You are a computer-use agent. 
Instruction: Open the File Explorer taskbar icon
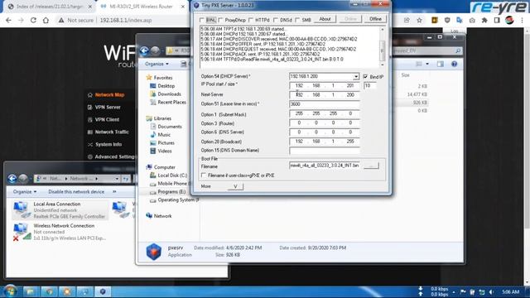31,291
